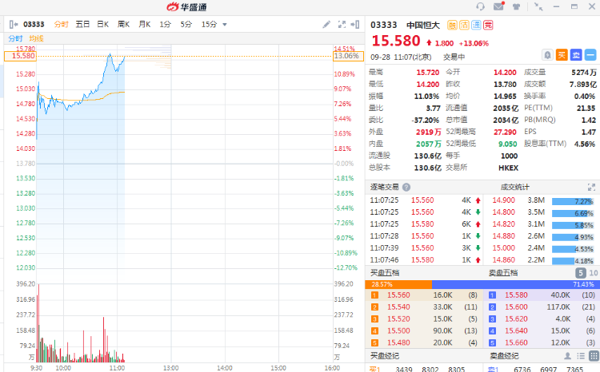Select the pencil drawing tool
This screenshot has height=372, width=600.
coord(326,24)
